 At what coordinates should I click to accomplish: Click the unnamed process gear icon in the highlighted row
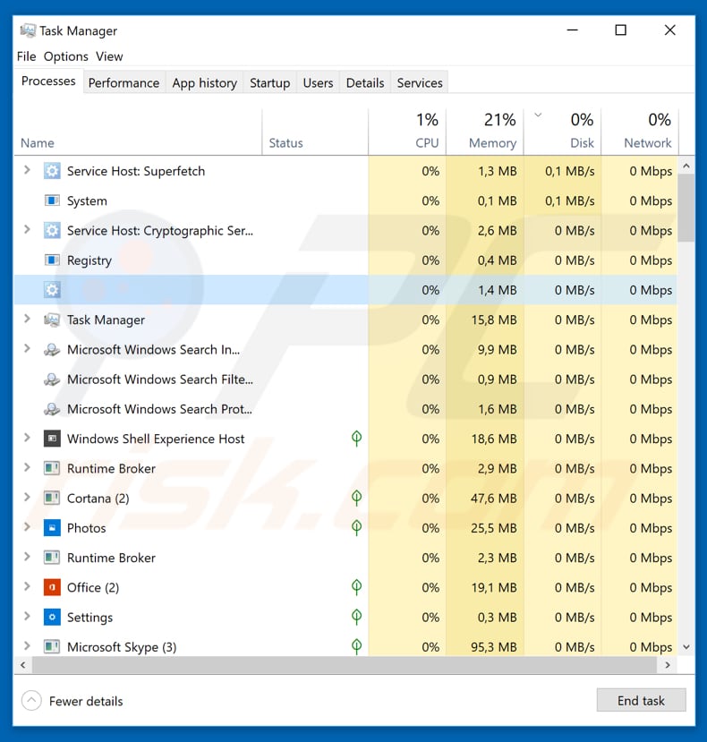[52, 290]
